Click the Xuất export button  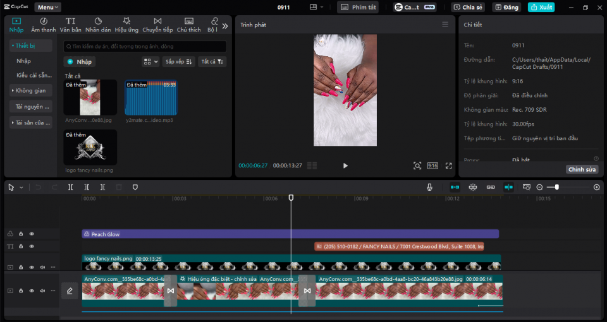[x=541, y=8]
